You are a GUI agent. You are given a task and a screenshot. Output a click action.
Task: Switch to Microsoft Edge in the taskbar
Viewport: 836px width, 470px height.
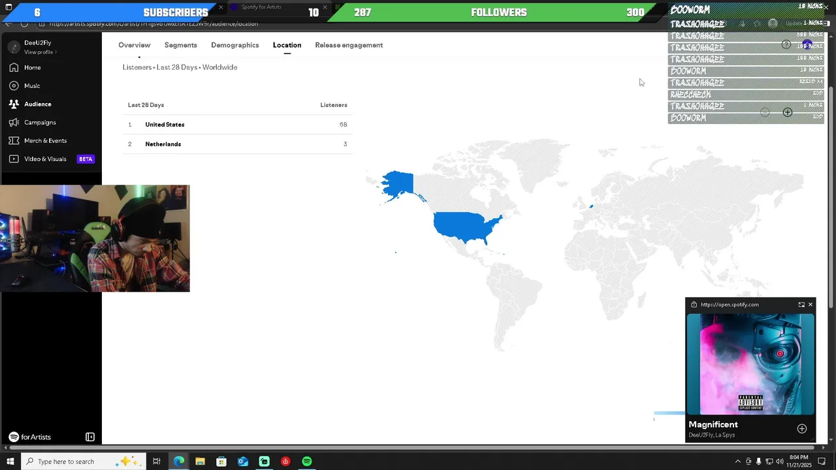tap(179, 462)
